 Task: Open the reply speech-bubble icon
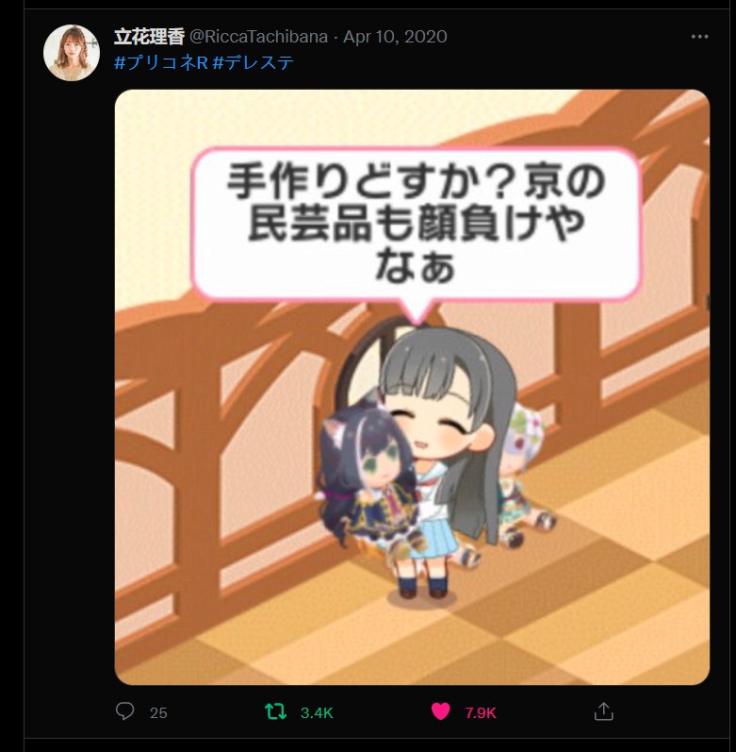pos(125,711)
